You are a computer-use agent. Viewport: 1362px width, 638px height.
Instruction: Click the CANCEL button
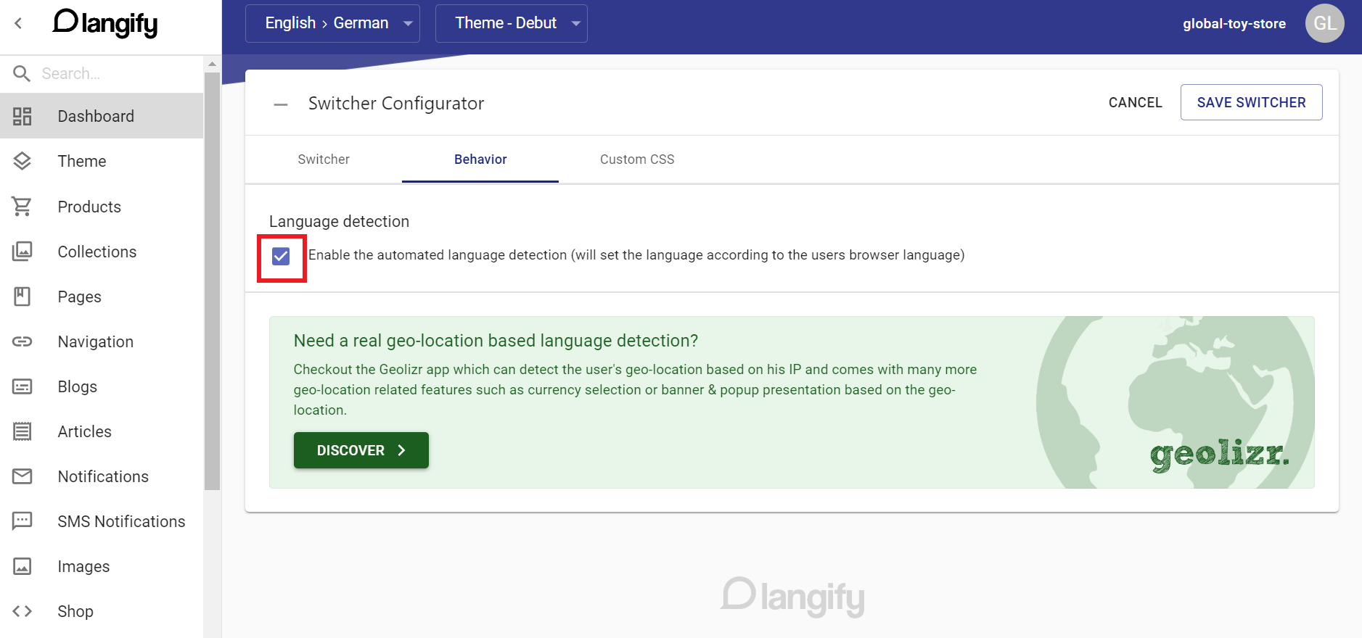click(1135, 102)
